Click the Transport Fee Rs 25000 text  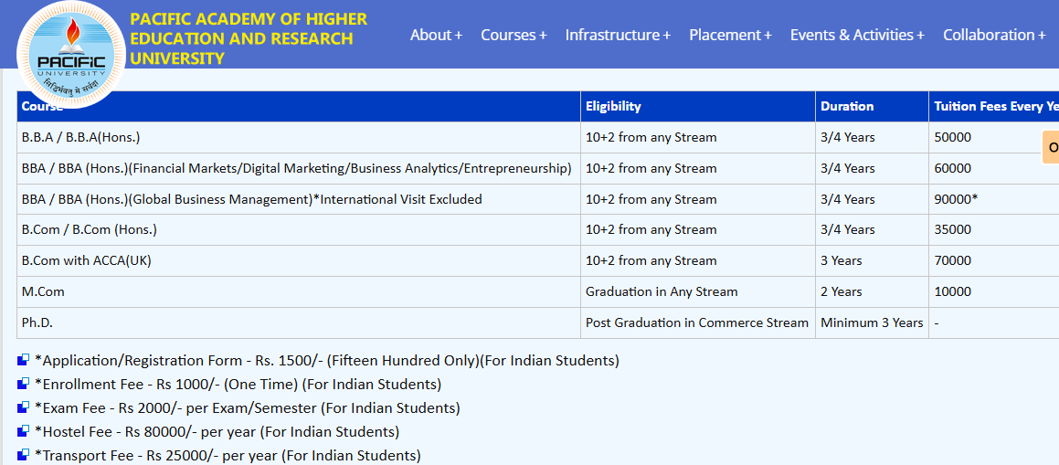coord(228,455)
